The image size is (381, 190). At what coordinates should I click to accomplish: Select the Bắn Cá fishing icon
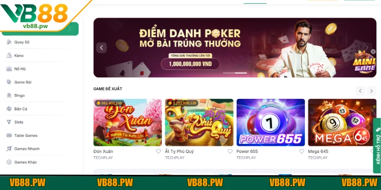click(9, 109)
